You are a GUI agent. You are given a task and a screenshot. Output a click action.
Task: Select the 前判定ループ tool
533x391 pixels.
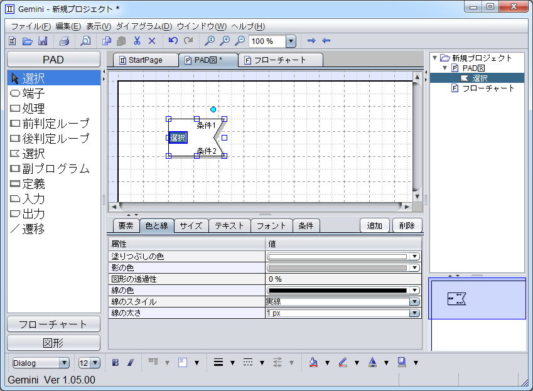[x=54, y=123]
